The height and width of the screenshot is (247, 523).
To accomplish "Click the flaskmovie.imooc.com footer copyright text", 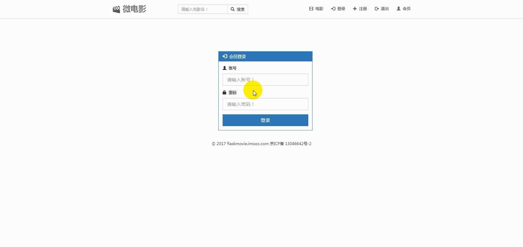I will tap(261, 143).
